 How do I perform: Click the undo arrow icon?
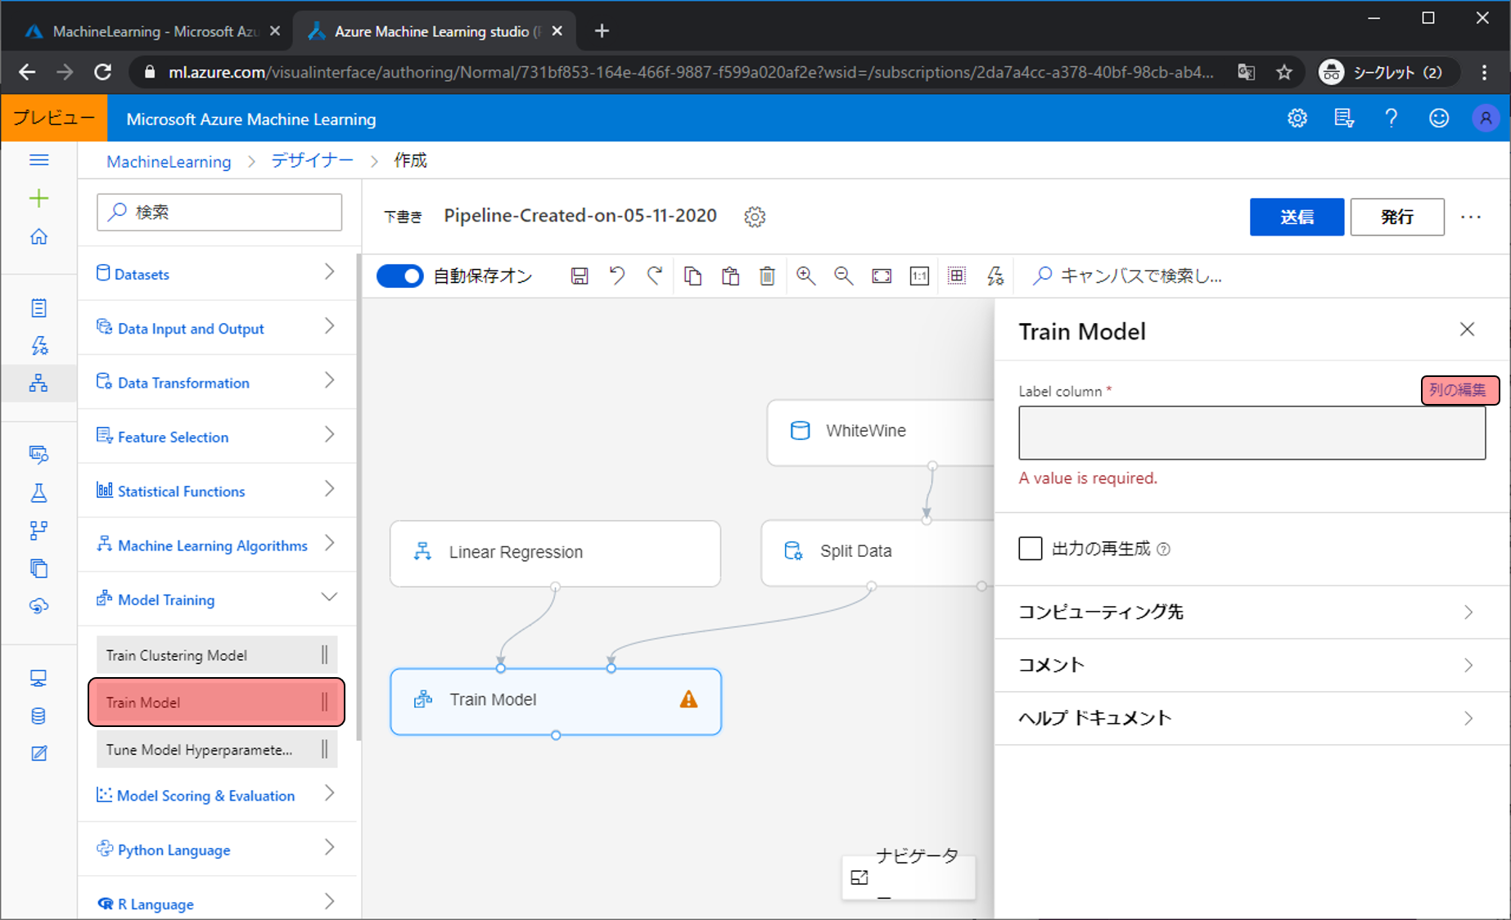tap(617, 276)
